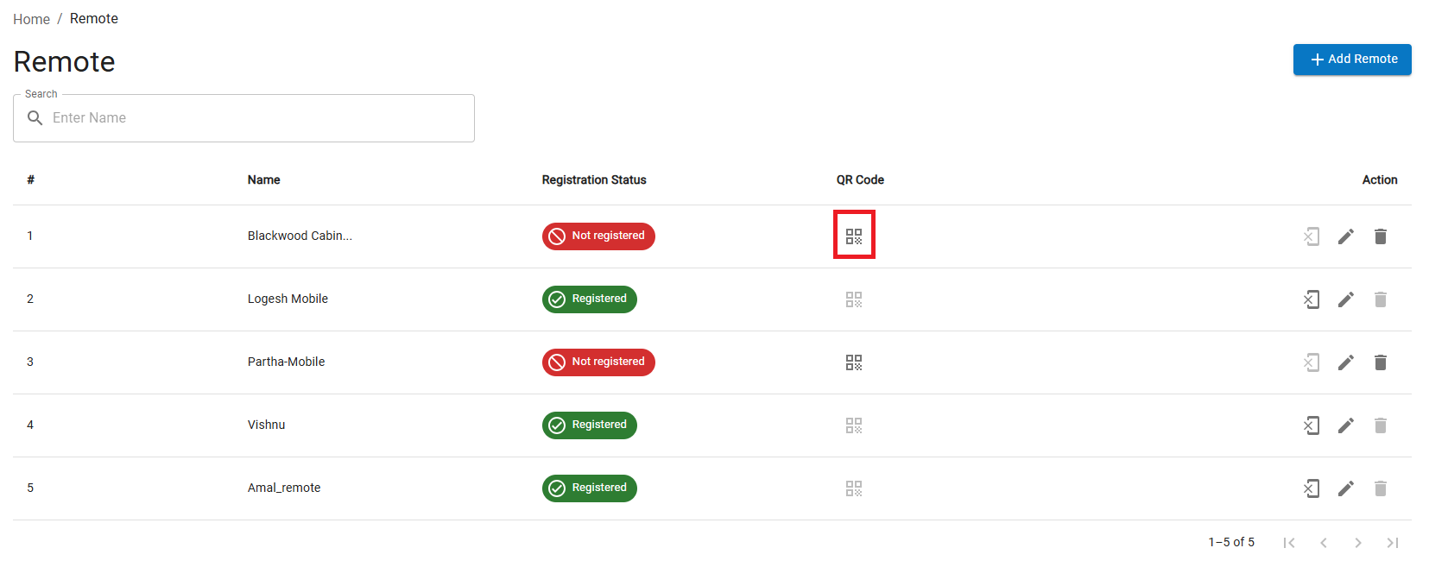
Task: Delete the Blackwood Cabin remote
Action: tap(1380, 236)
